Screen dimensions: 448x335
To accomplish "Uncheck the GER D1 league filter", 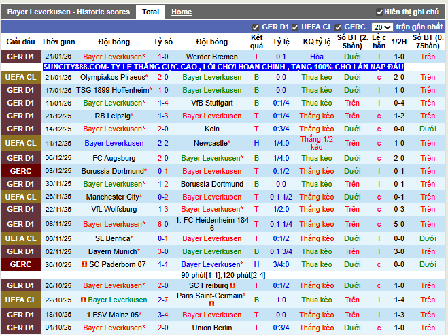I will pos(255,27).
